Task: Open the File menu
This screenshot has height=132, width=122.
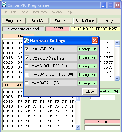Action: 5,12
